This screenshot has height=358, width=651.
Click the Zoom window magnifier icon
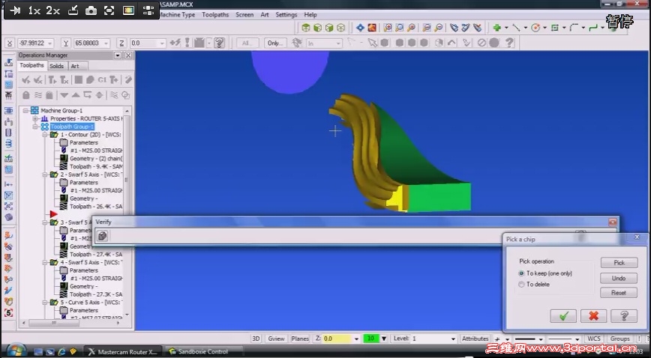(x=387, y=28)
